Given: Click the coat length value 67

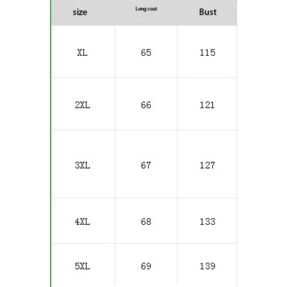Looking at the screenshot, I should [146, 165].
